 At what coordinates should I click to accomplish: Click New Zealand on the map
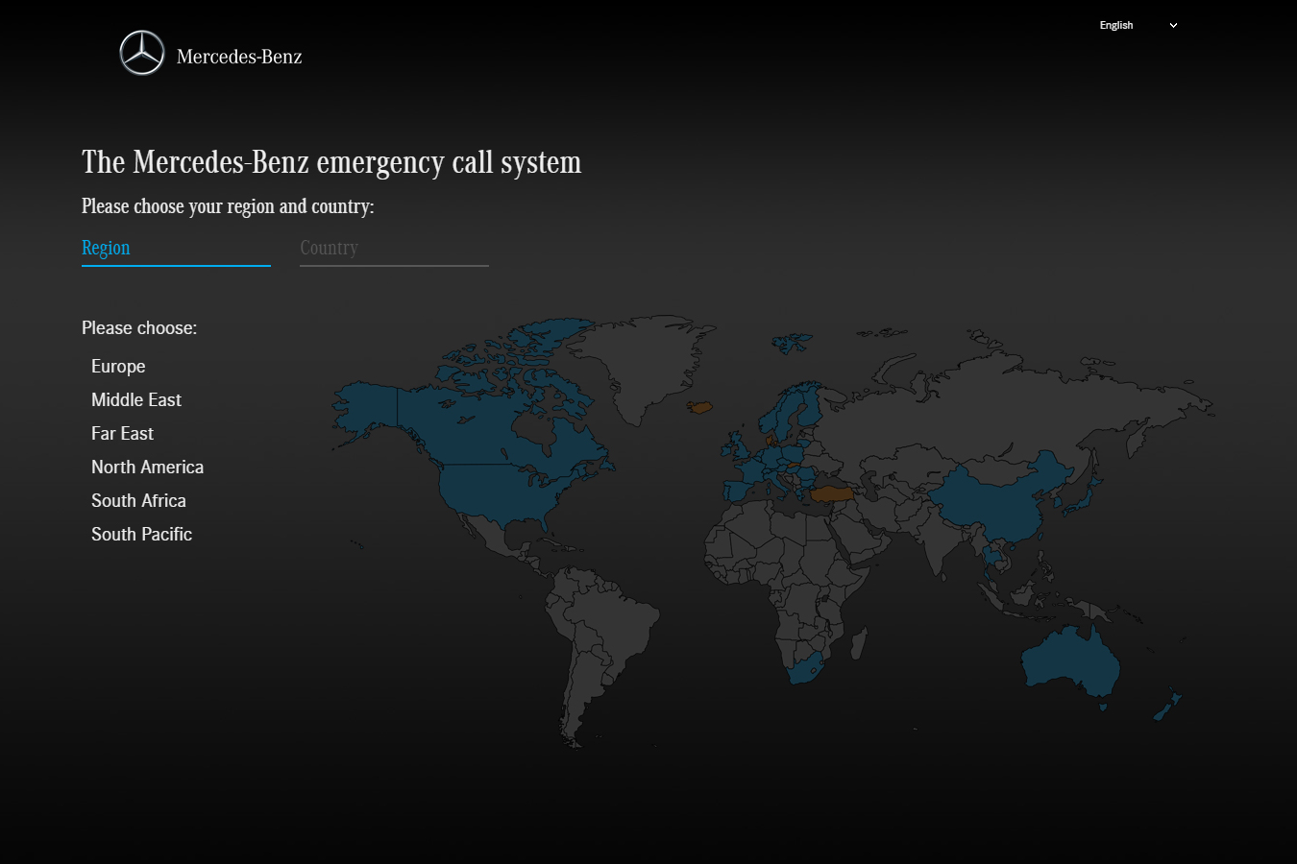pyautogui.click(x=1166, y=708)
